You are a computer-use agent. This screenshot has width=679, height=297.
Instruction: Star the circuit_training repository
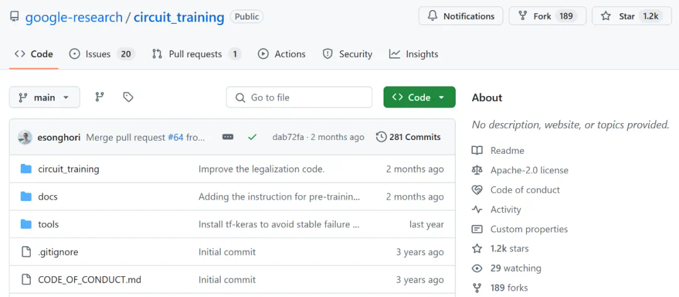[x=629, y=16]
